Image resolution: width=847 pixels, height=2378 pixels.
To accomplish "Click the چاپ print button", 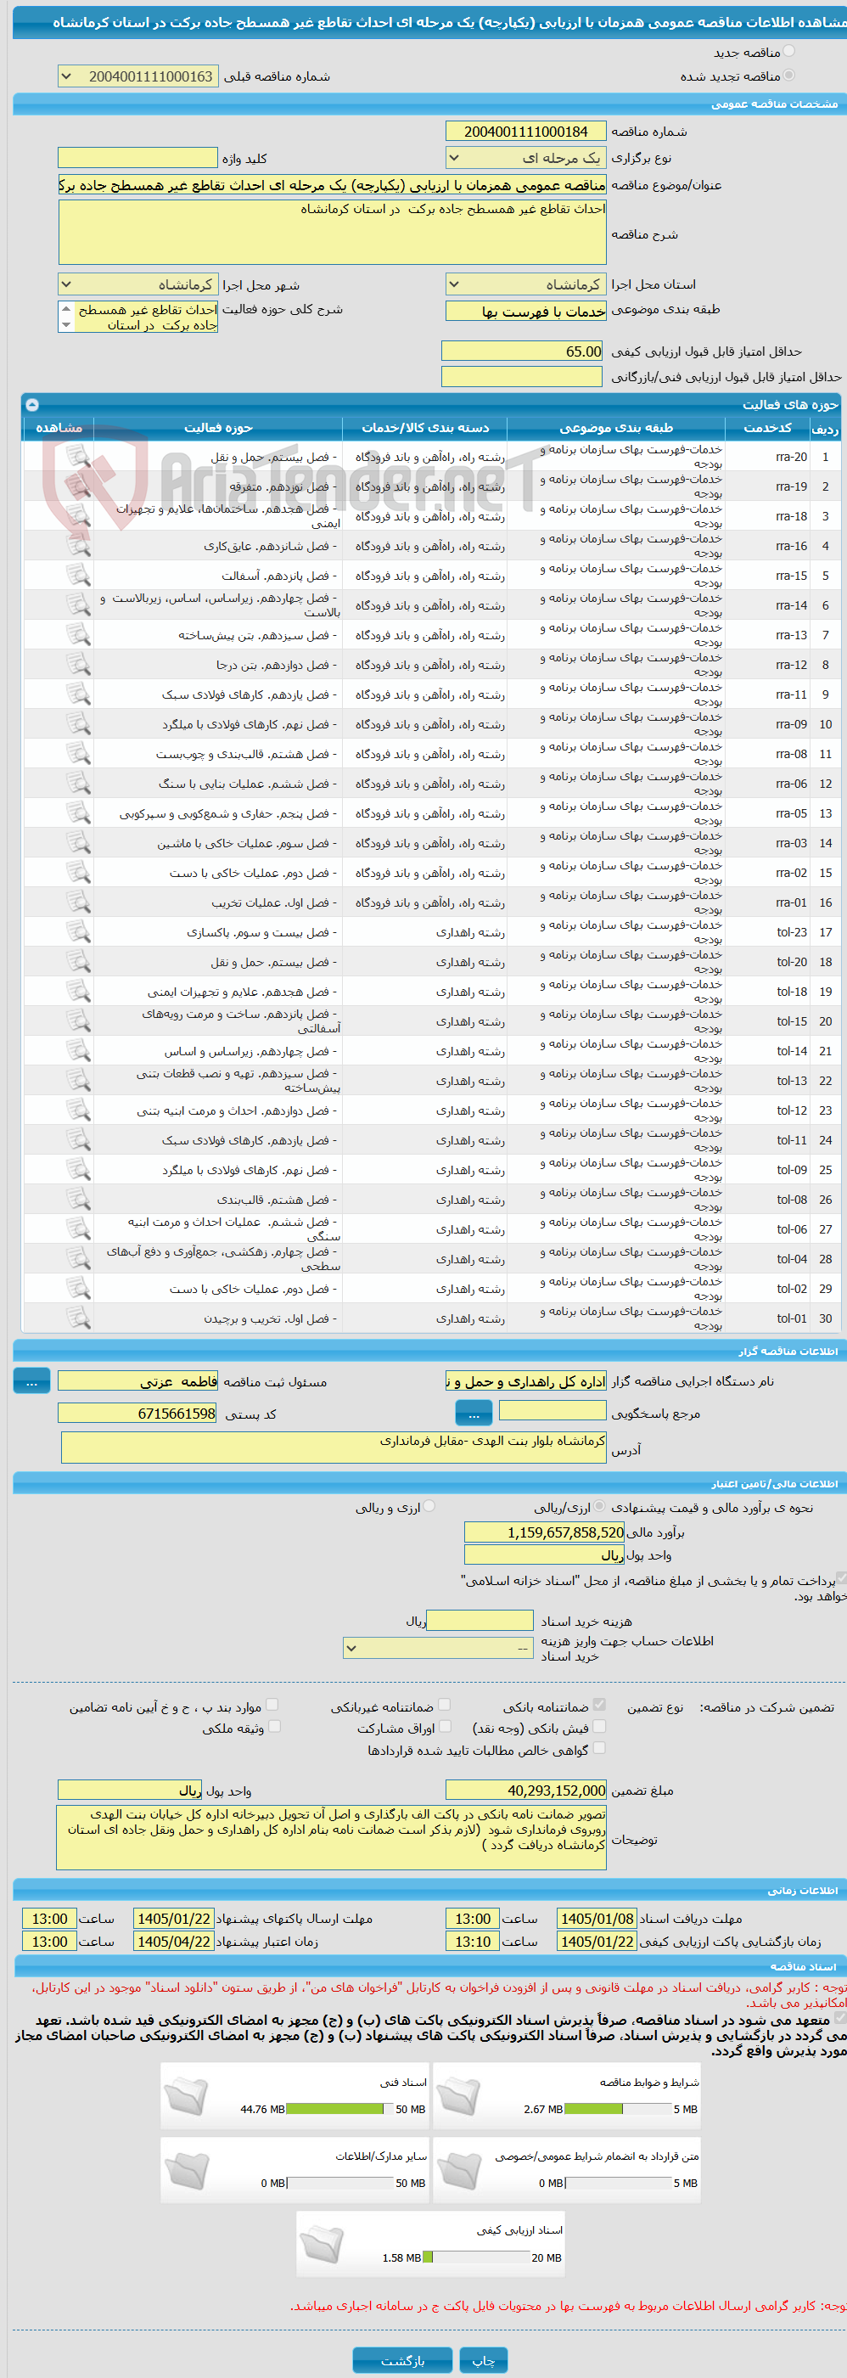I will [x=484, y=2359].
